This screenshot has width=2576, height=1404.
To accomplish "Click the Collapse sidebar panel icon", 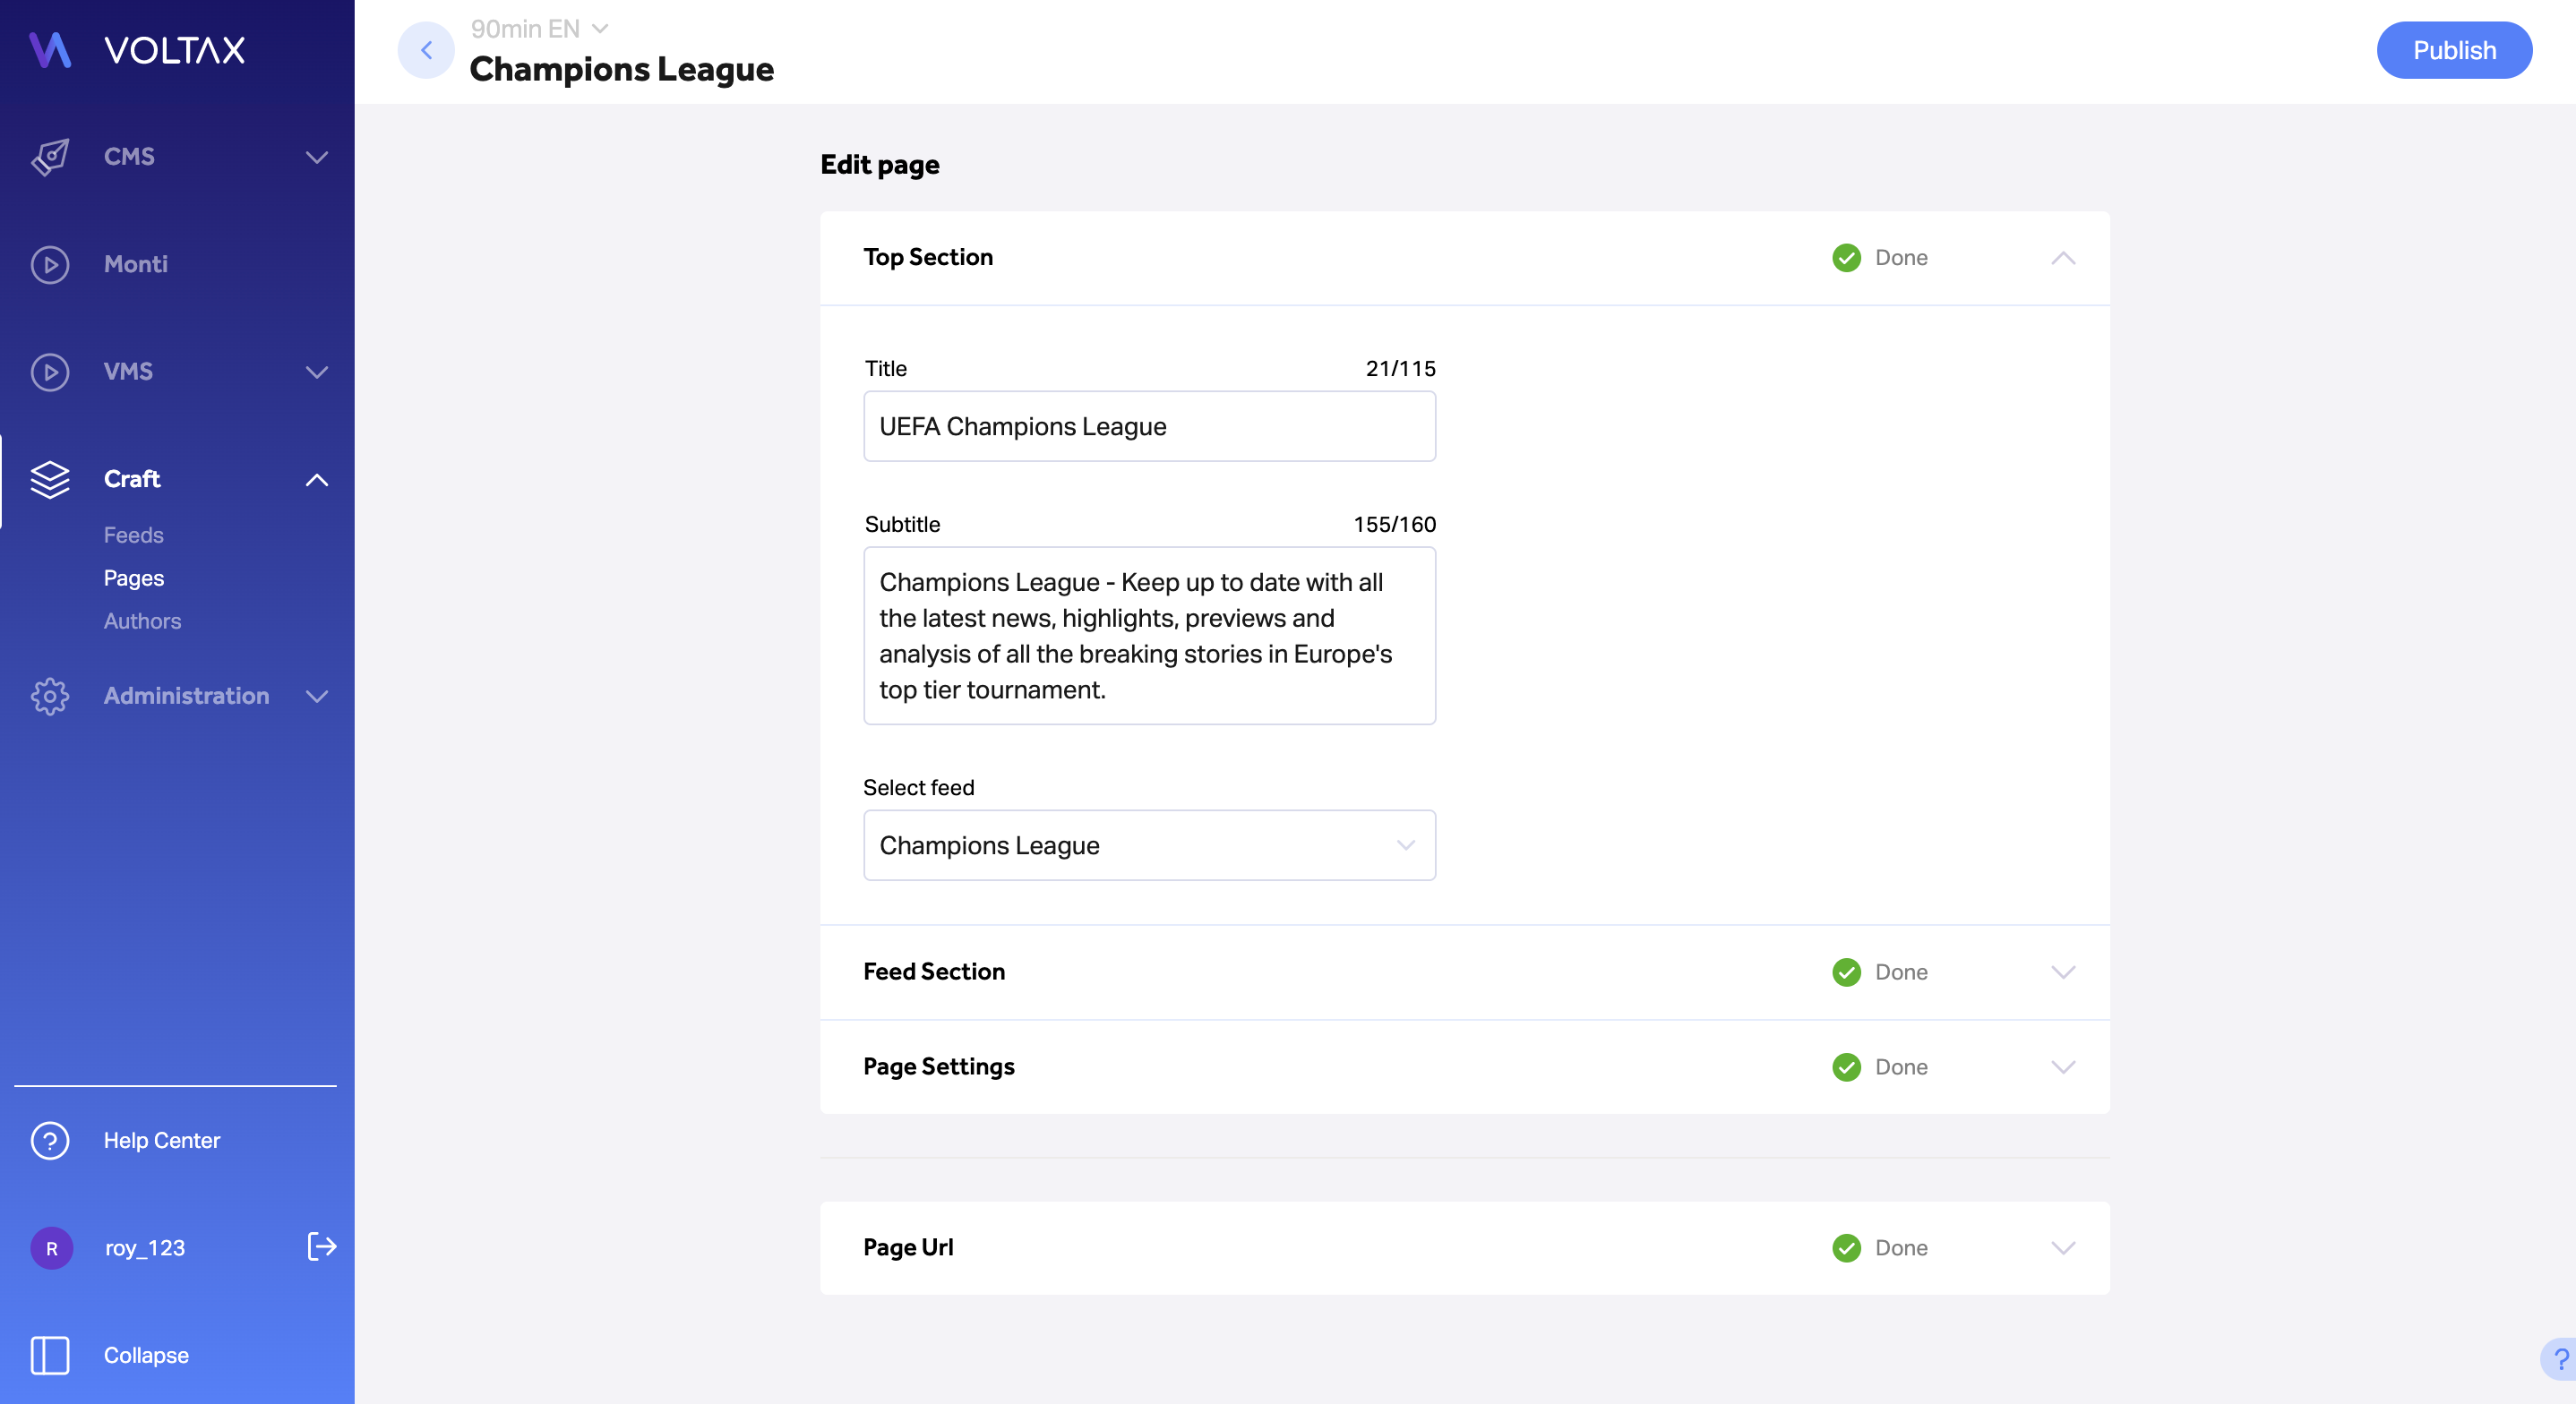I will (50, 1355).
